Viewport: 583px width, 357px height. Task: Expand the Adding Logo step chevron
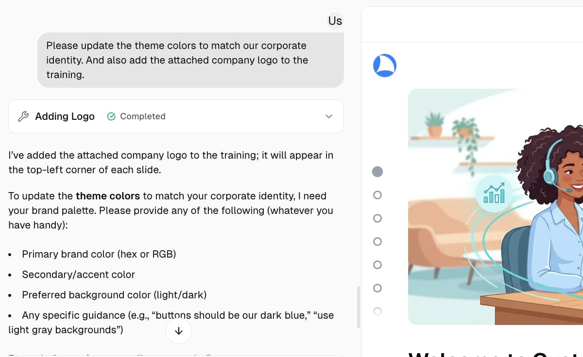pos(329,116)
